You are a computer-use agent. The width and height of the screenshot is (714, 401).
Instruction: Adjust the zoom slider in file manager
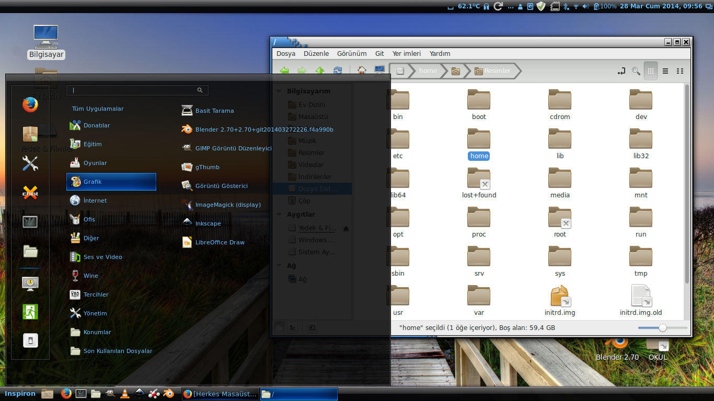click(663, 328)
